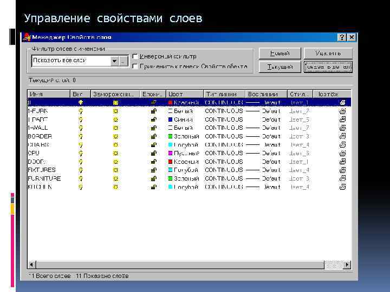The width and height of the screenshot is (390, 292).
Task: Pick the green swatch of layer BORDER
Action: click(171, 136)
